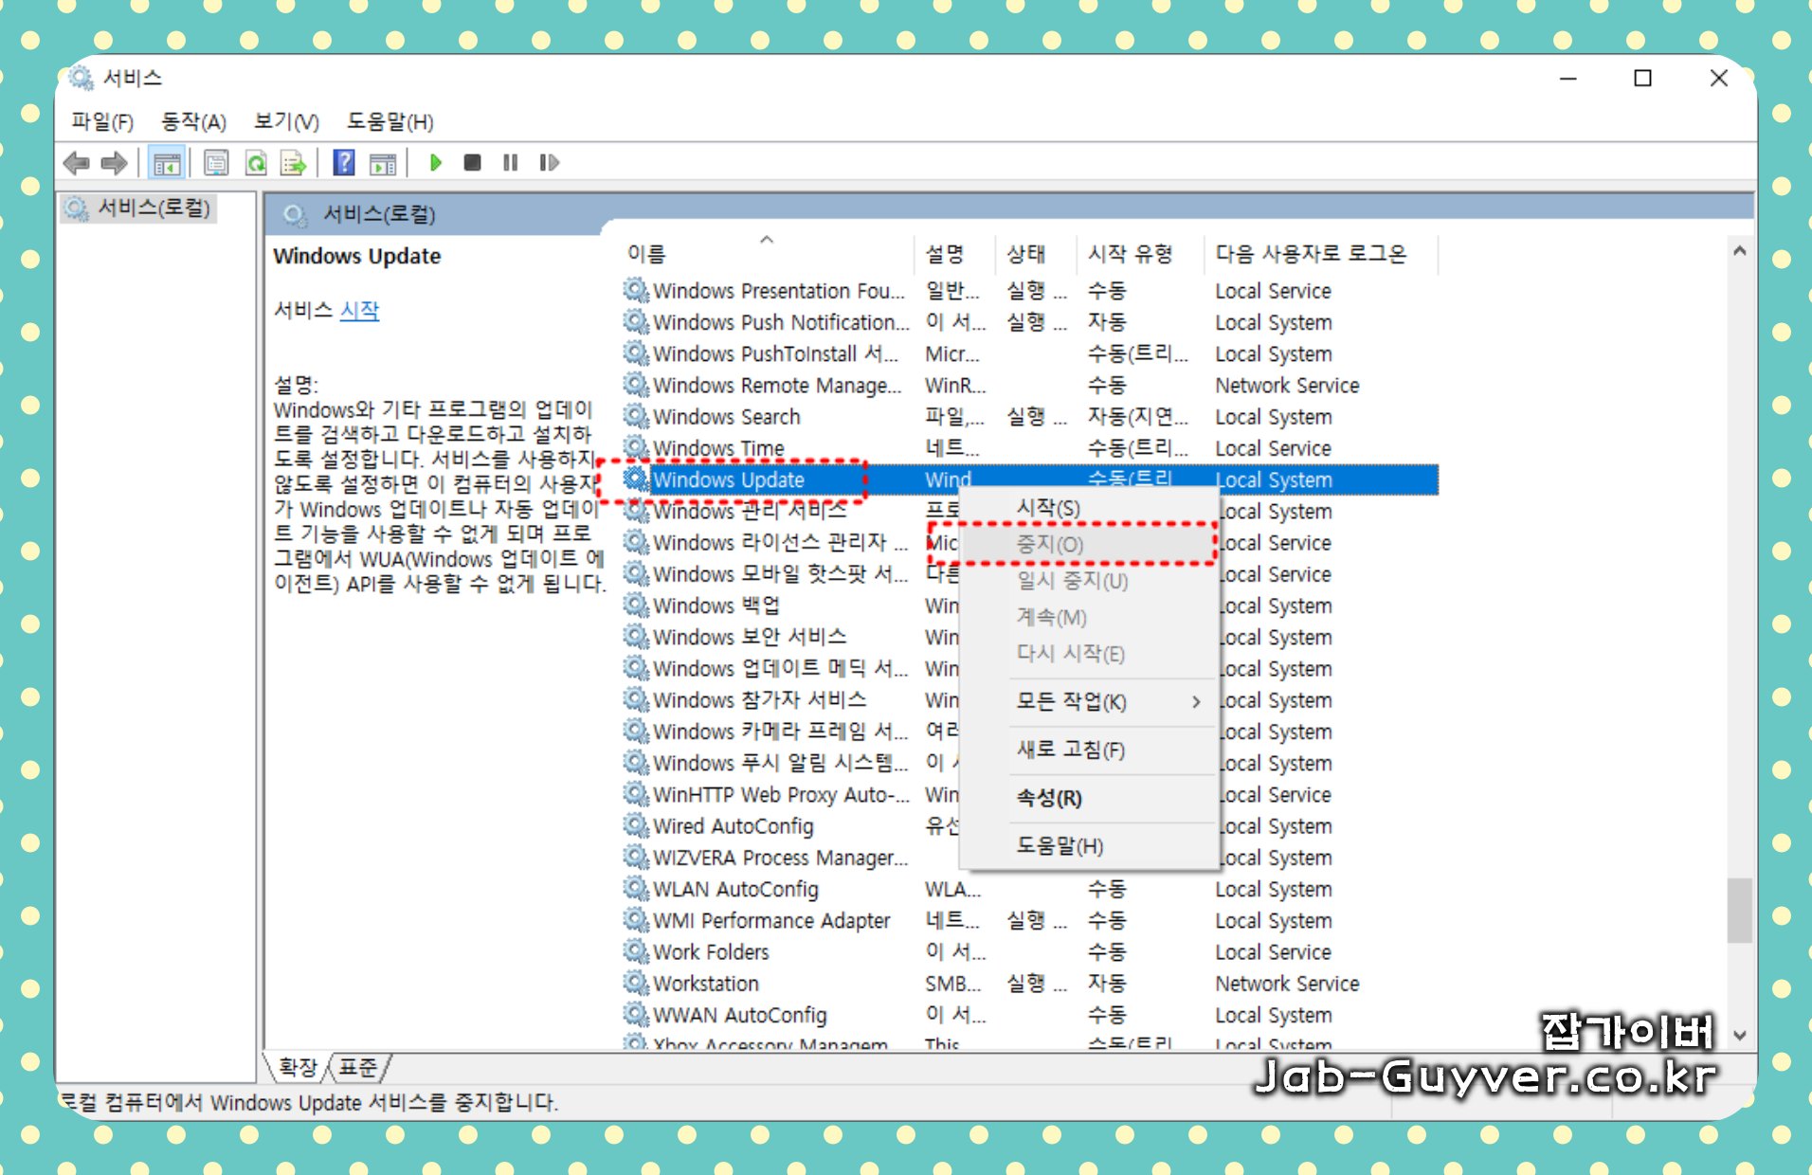This screenshot has width=1812, height=1175.
Task: Click the gear icon of WMI Performance Adapter
Action: click(636, 919)
